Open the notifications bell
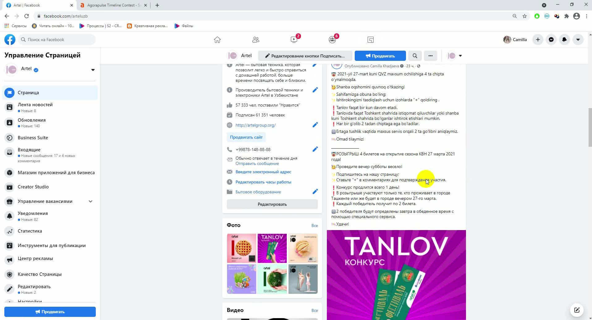Screen dimensions: 592x320 pyautogui.click(x=565, y=40)
